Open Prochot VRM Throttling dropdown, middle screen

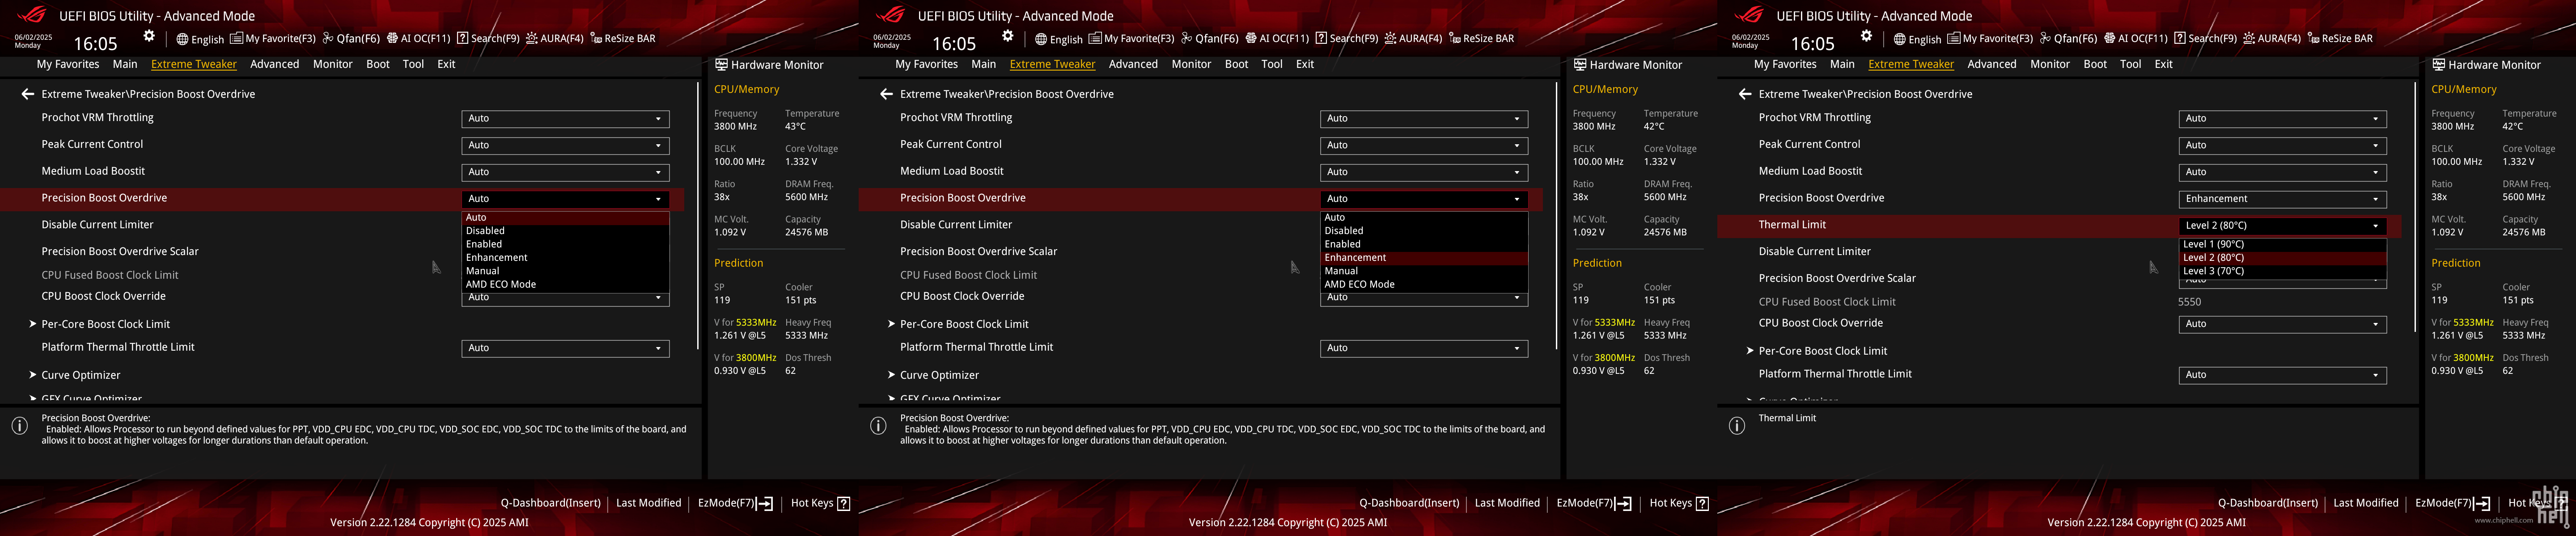tap(1424, 119)
